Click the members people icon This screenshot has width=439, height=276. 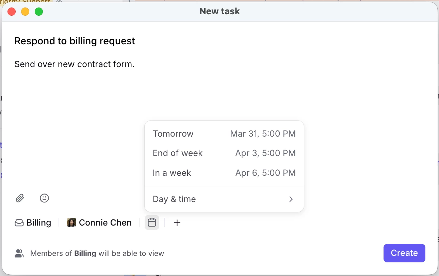pos(19,253)
